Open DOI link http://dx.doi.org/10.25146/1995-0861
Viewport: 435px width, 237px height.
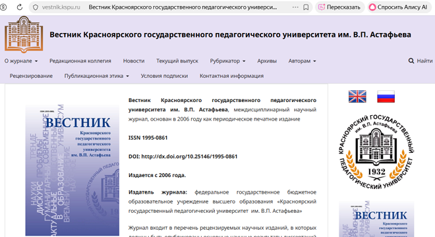189,157
